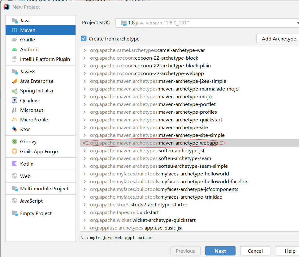
Task: Pick the Spring Initializr icon
Action: (x=15, y=91)
